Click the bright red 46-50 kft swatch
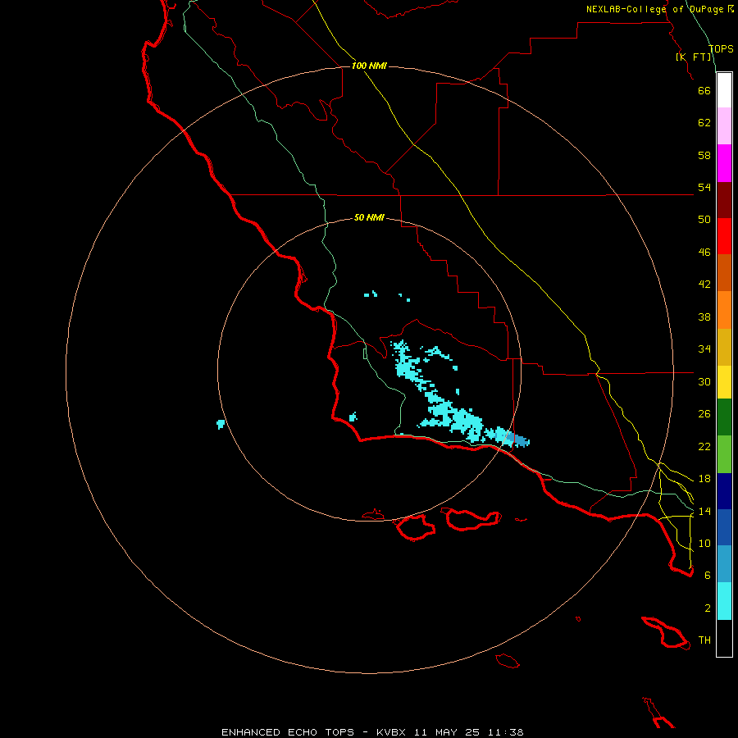738x738 pixels. [x=724, y=236]
